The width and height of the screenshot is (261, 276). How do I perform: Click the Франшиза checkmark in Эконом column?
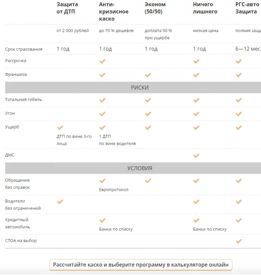click(148, 75)
